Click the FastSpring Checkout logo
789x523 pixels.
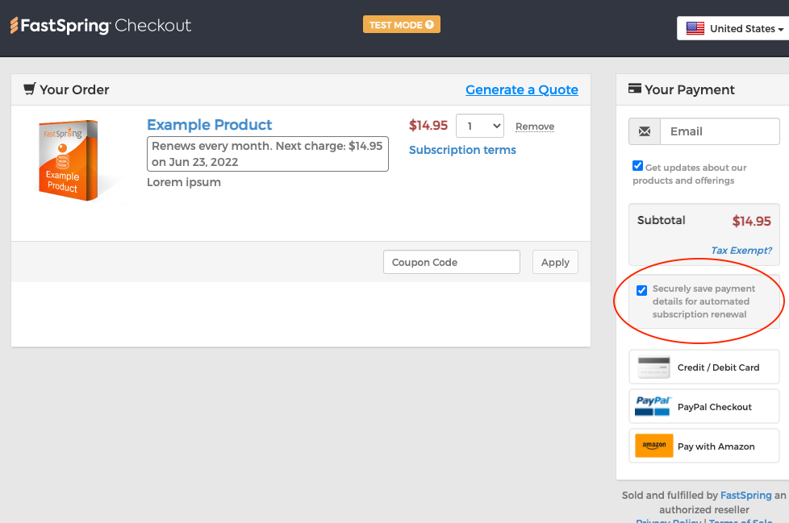click(101, 26)
